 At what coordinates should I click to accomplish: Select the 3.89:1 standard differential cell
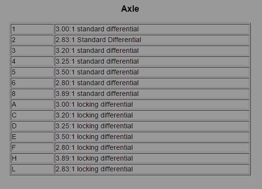tap(152, 94)
